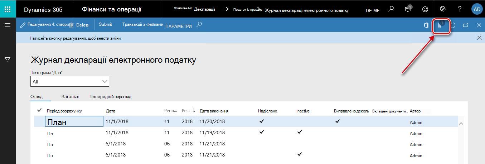This screenshot has height=164, width=485.
Task: Close the form with the action bar X
Action: point(479,25)
